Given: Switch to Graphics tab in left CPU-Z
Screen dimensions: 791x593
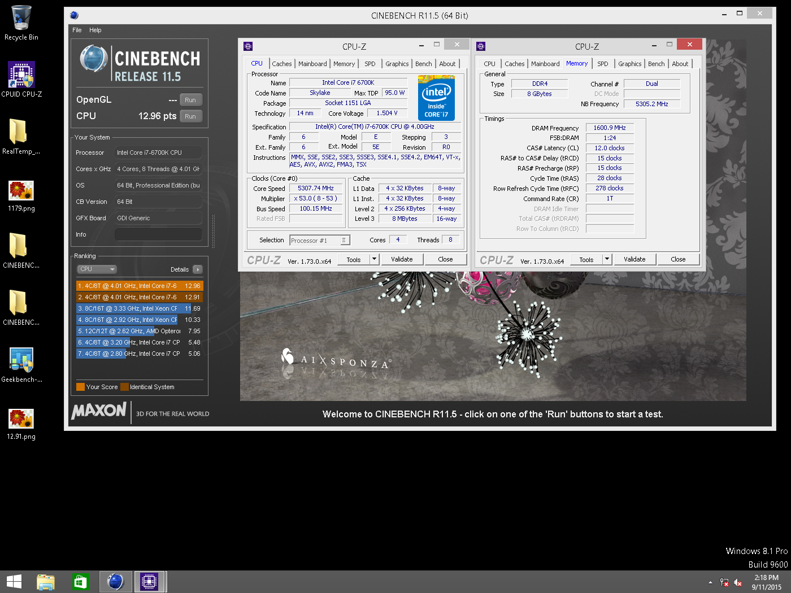Looking at the screenshot, I should (x=397, y=64).
